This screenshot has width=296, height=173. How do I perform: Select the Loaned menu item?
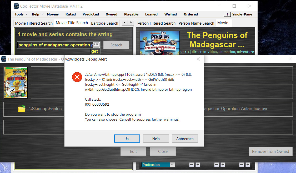click(151, 14)
